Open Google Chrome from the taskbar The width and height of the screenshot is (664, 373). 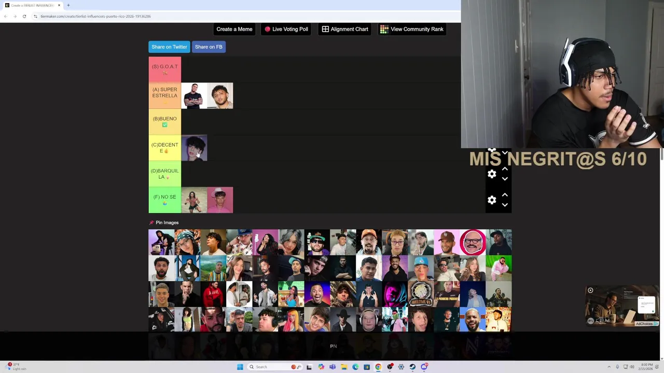[378, 367]
